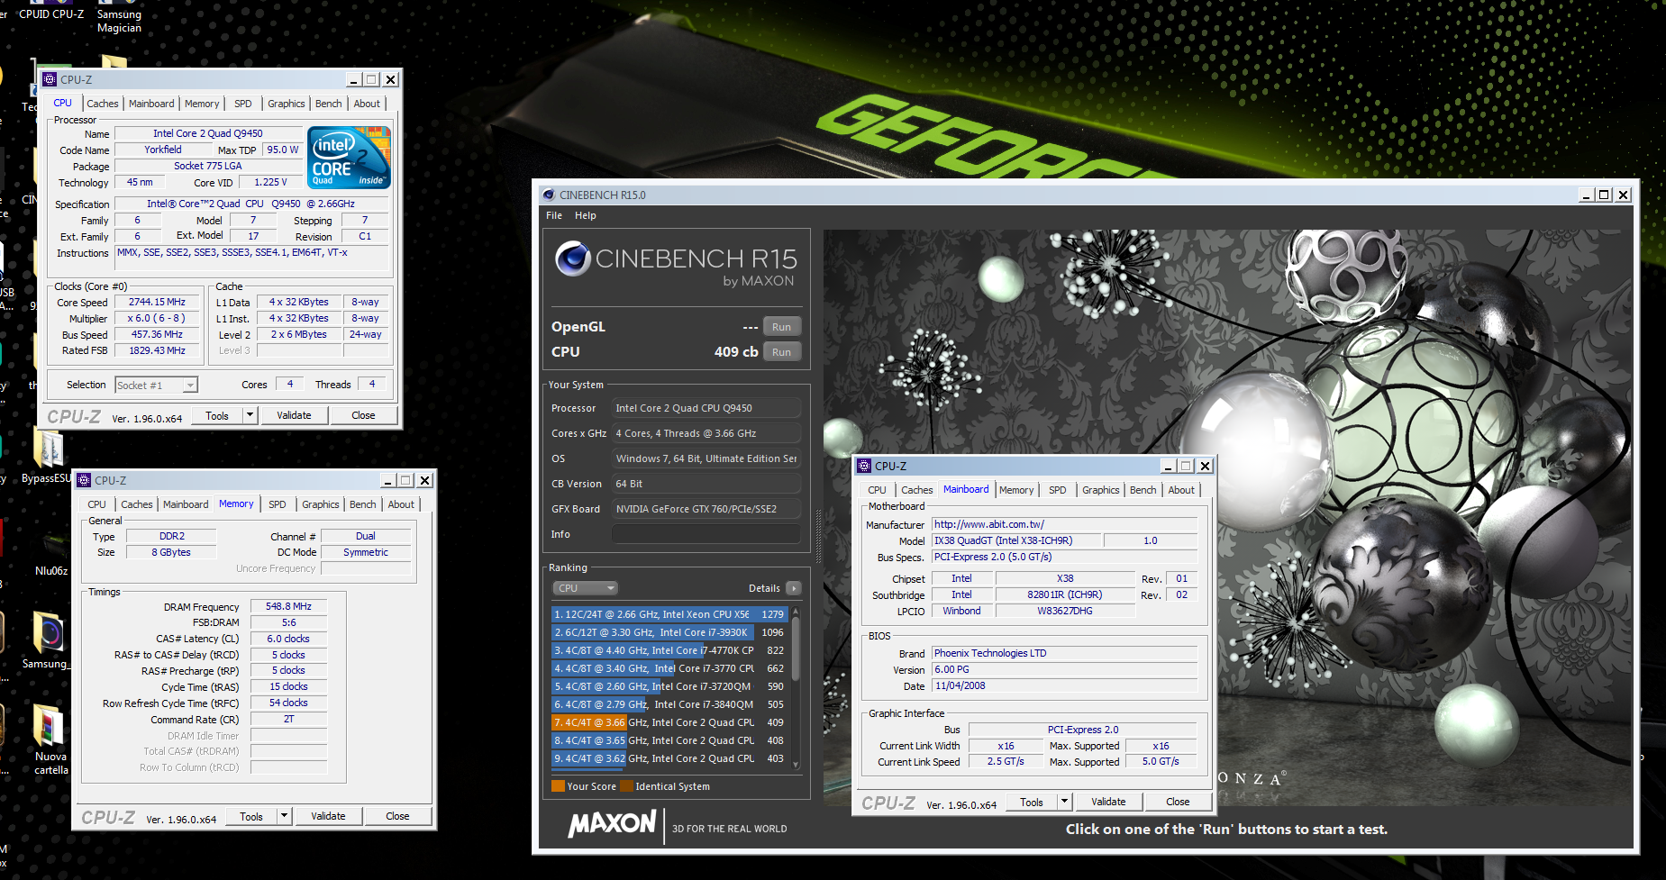1666x880 pixels.
Task: Click the abit.com.tw manufacturer field
Action: point(1065,524)
